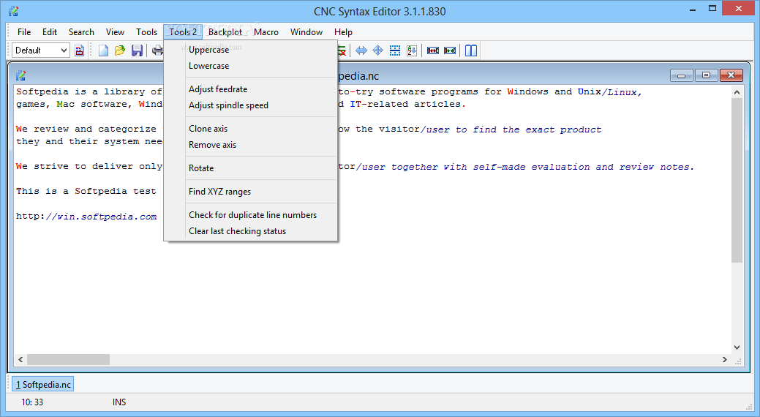Save the file with the floppy disk icon

pos(138,50)
